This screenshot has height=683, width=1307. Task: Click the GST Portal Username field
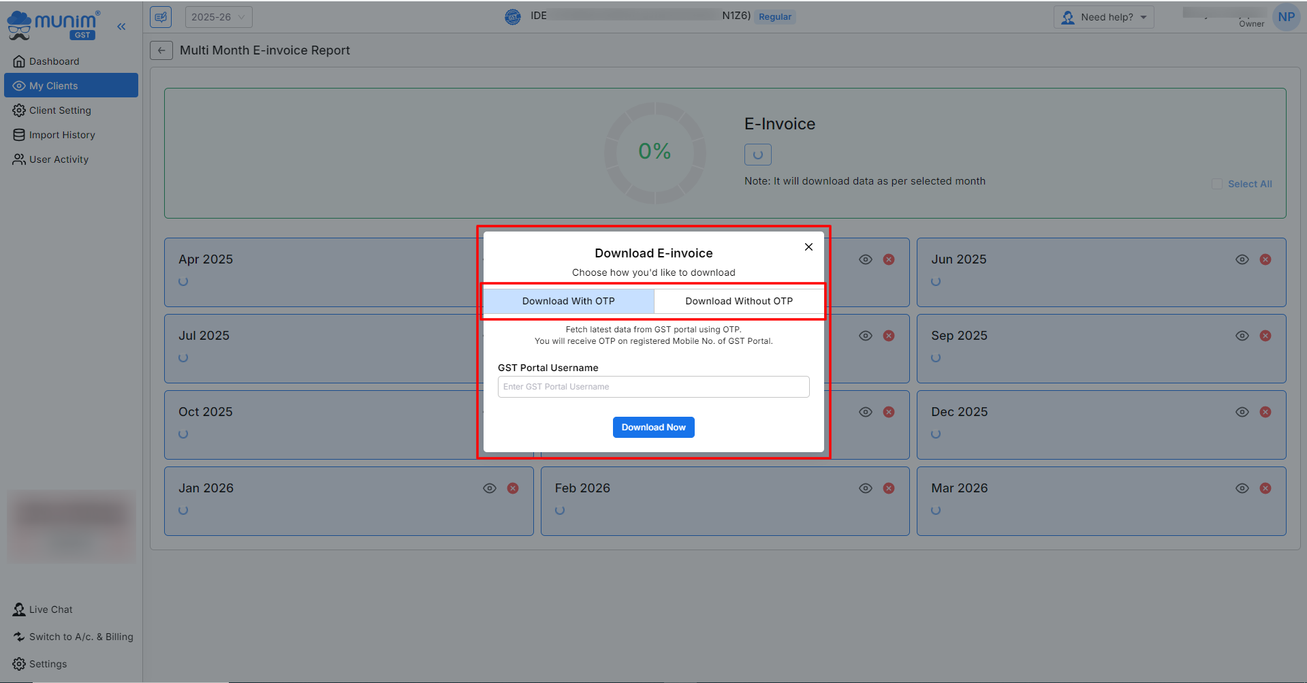click(653, 387)
